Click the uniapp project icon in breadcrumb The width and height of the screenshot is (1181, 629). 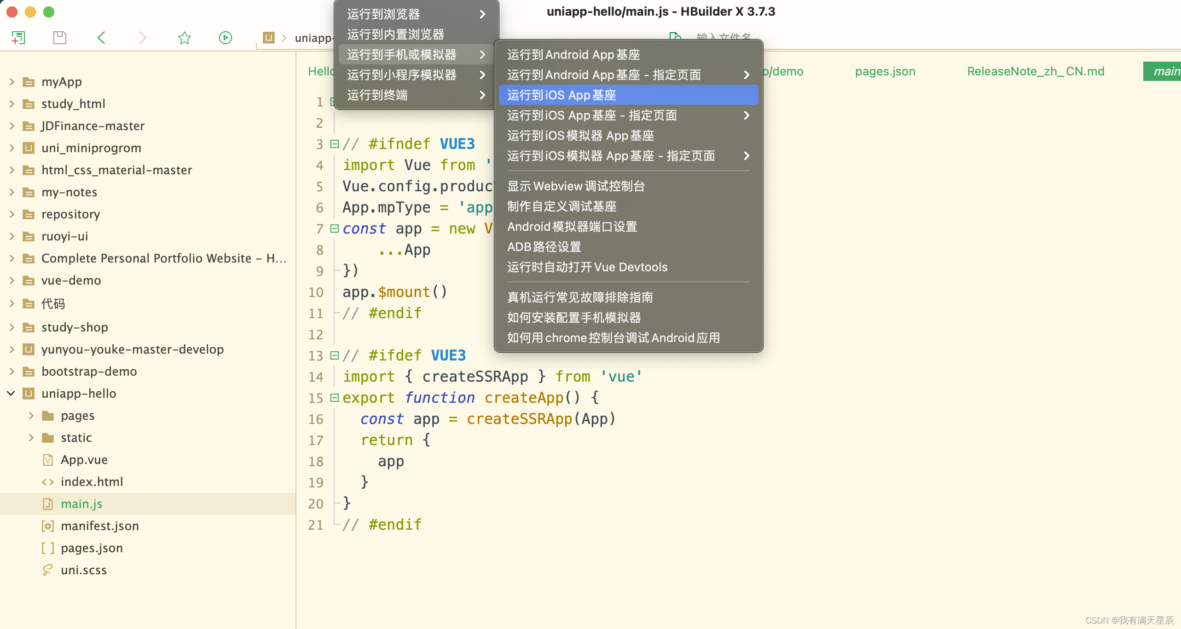pyautogui.click(x=269, y=37)
